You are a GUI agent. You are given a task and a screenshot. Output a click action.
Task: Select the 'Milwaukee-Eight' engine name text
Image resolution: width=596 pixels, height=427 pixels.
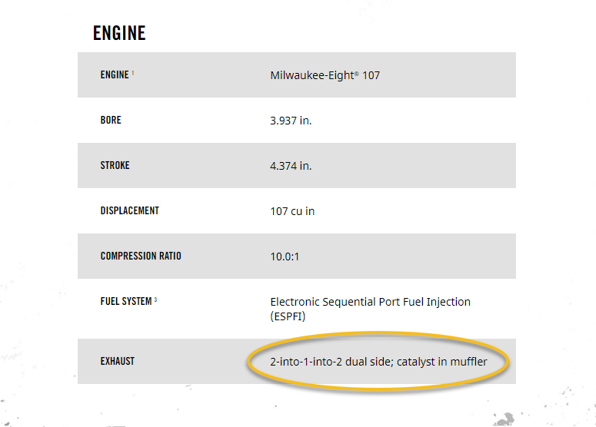(x=311, y=76)
